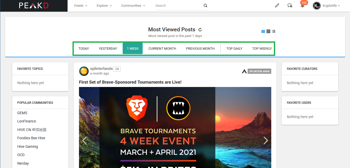The height and width of the screenshot is (168, 350).
Task: Select the TOP WEEKLY tab
Action: (262, 48)
